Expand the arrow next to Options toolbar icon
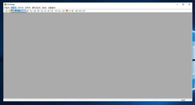Screen dimensions: 195x105 69,11
